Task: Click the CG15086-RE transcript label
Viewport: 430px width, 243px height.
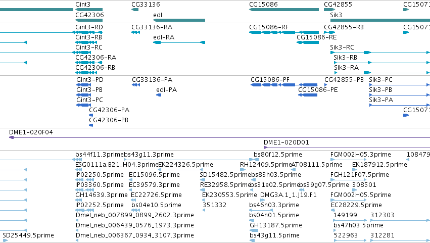Action: 317,37
